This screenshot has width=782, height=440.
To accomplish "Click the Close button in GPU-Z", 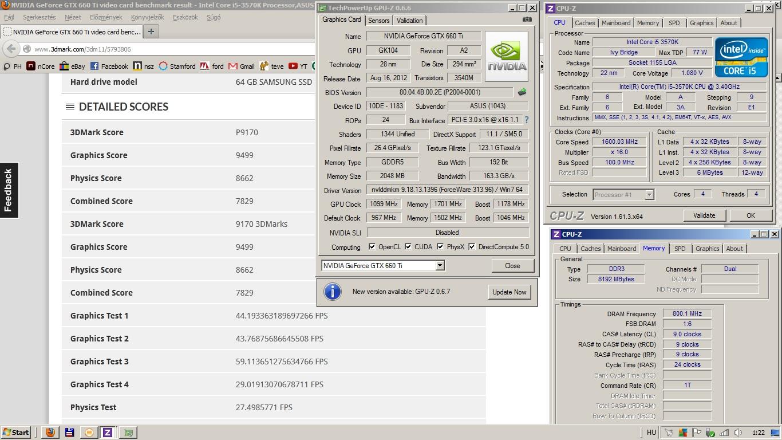I will pyautogui.click(x=512, y=266).
